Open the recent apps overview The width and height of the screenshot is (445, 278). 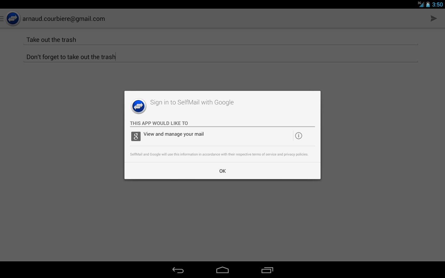tap(267, 270)
